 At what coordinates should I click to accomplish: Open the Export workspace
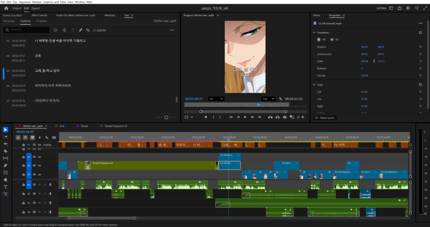coord(35,9)
